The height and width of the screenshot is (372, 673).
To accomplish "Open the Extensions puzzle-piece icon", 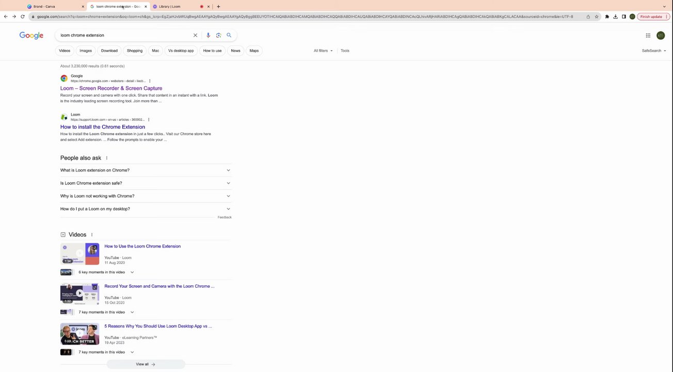I will click(607, 17).
